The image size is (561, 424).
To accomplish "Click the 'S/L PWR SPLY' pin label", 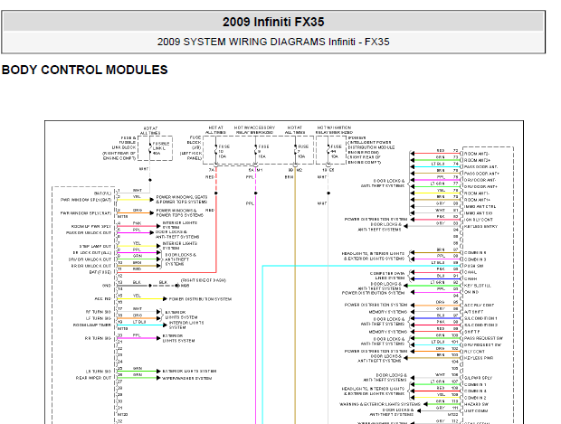I will point(478,378).
